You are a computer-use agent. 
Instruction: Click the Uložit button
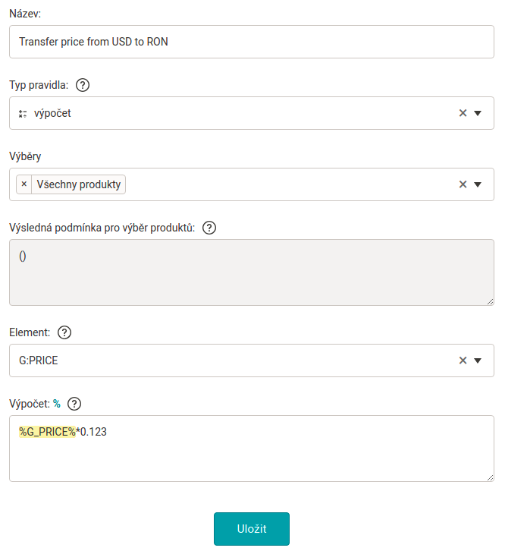click(252, 529)
